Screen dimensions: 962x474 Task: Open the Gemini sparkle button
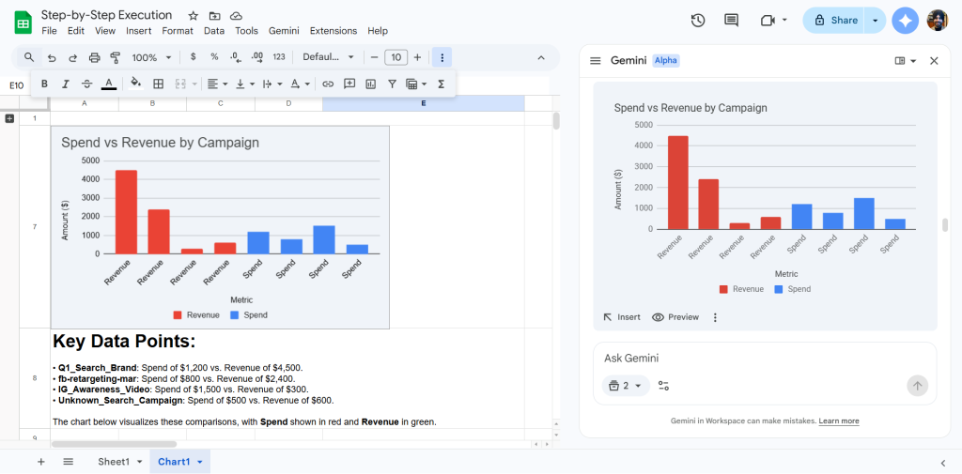(x=905, y=21)
